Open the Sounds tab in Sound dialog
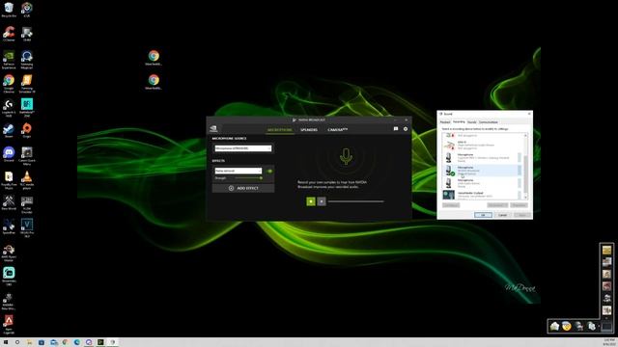Viewport: 618px width, 347px height. [x=472, y=122]
